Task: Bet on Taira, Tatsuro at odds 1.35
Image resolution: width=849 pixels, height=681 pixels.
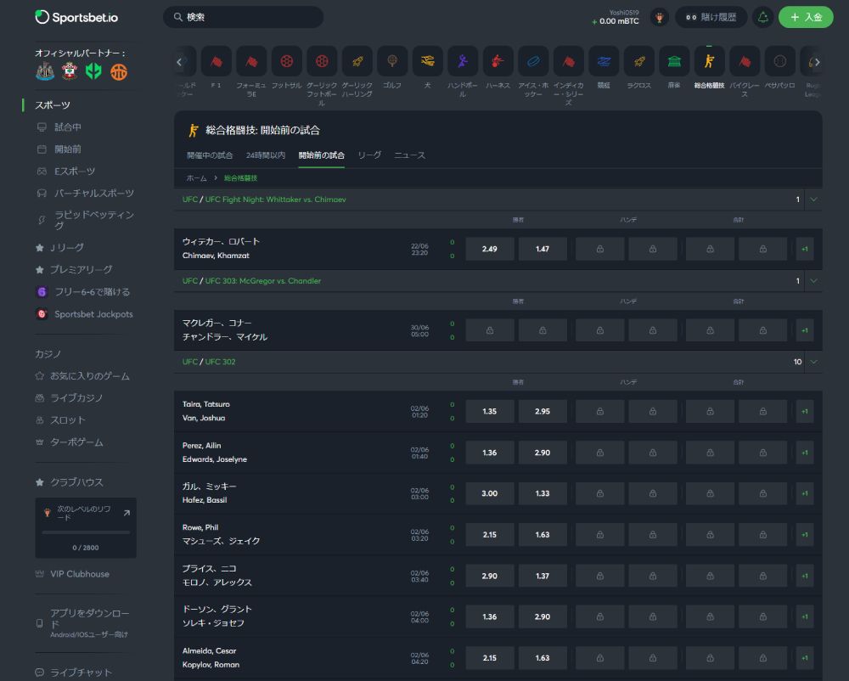Action: [490, 412]
